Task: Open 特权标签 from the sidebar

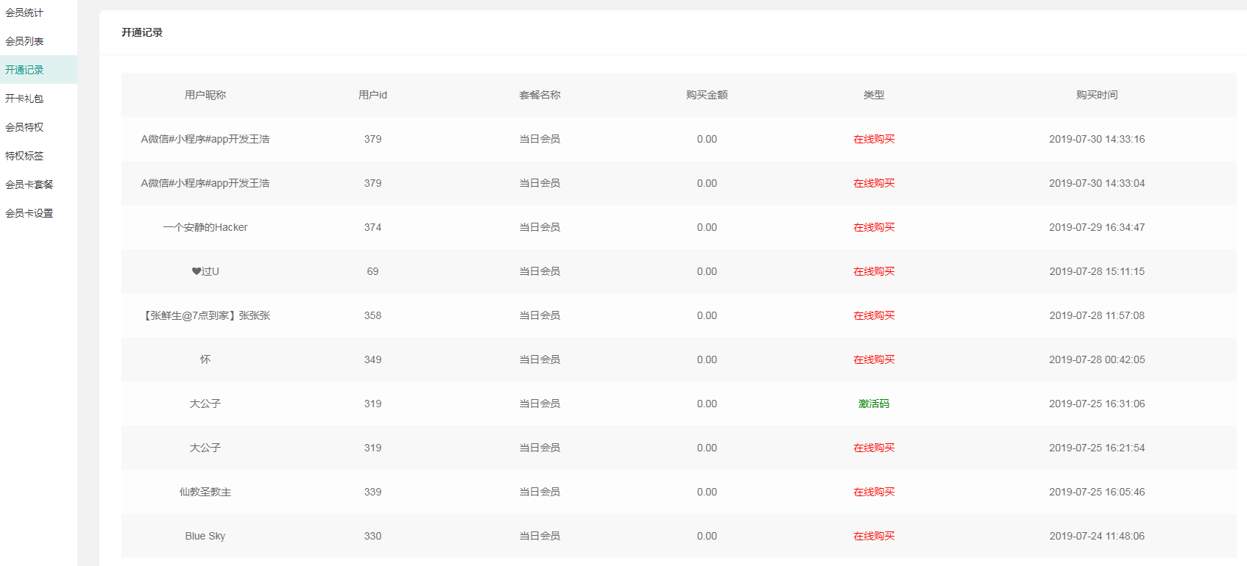Action: 24,156
